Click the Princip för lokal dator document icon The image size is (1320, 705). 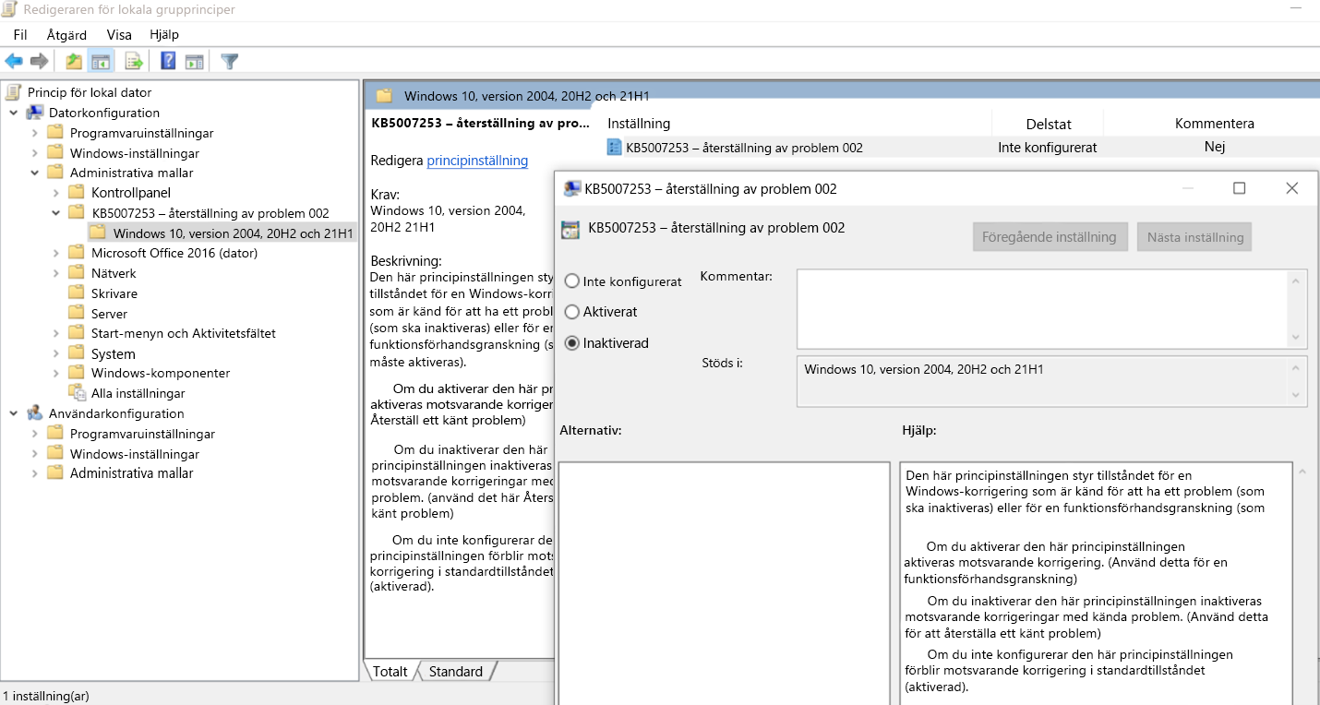point(13,92)
